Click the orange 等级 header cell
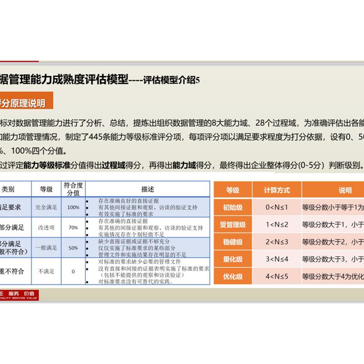 pyautogui.click(x=233, y=190)
